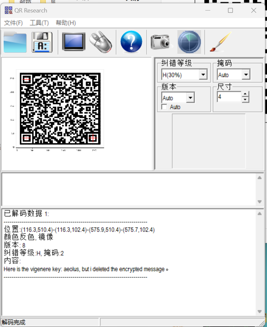Click the 尺寸 input field showing 4
Screen dimensions: 267x327
[x=229, y=97]
